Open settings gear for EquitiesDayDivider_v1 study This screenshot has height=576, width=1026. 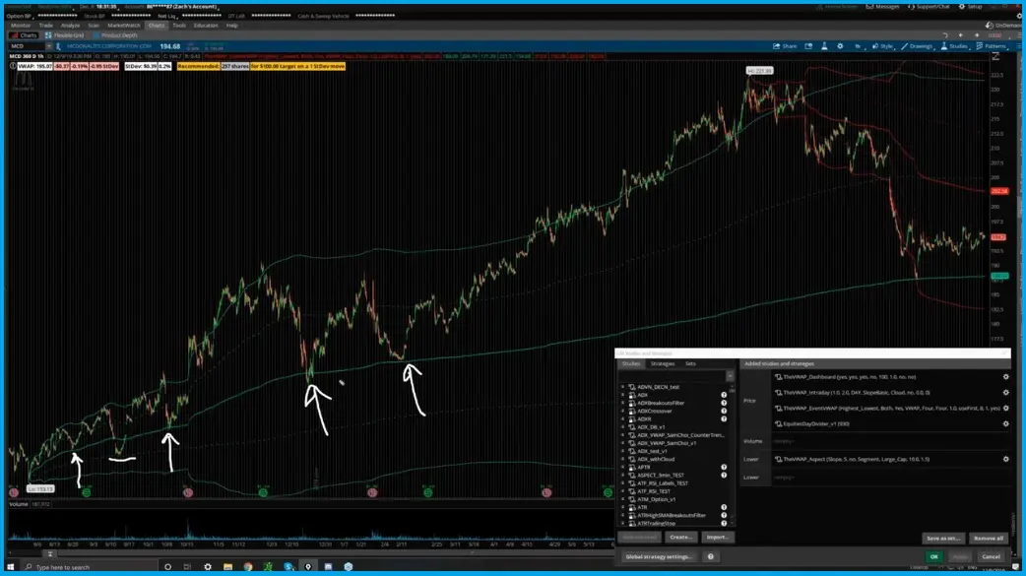(x=1004, y=423)
